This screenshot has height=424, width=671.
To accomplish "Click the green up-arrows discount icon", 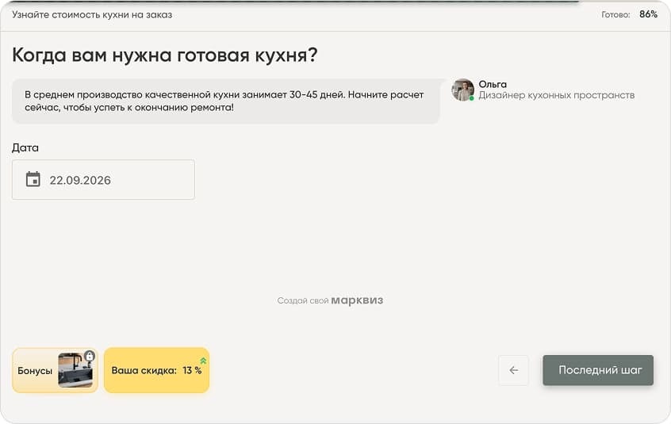I will tap(203, 361).
